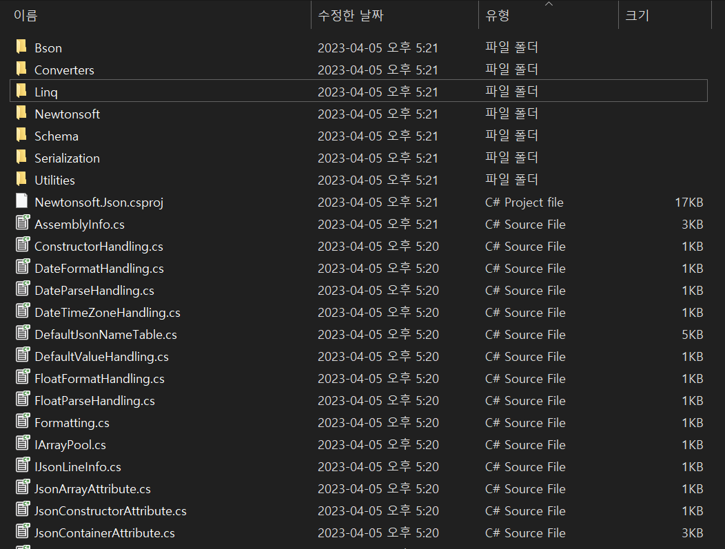Screen dimensions: 725x549
Task: Select the DateTimeZoneHandling.cs file name
Action: click(x=108, y=313)
